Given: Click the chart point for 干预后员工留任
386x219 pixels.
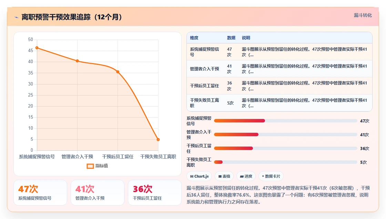Looking at the screenshot, I should click(x=118, y=72).
